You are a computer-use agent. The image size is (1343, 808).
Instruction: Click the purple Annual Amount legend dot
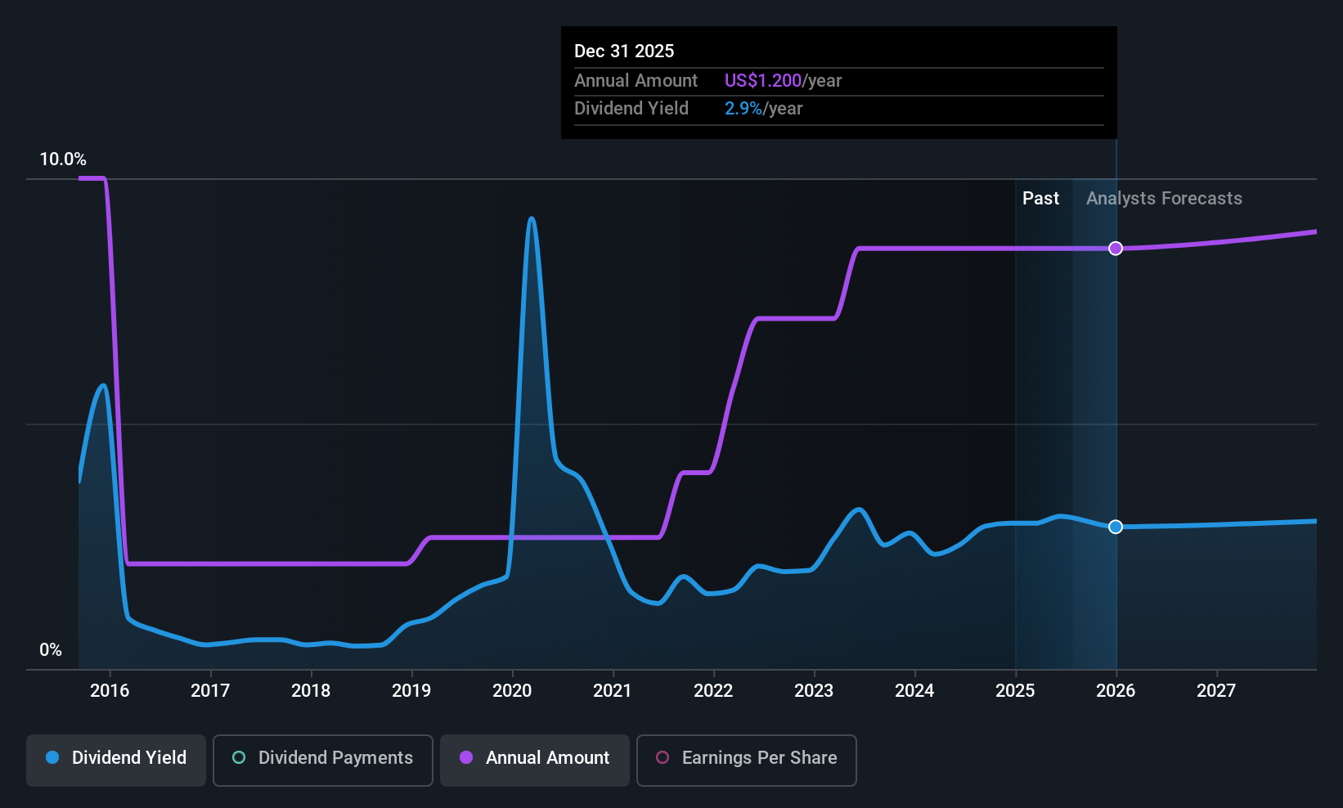tap(465, 758)
